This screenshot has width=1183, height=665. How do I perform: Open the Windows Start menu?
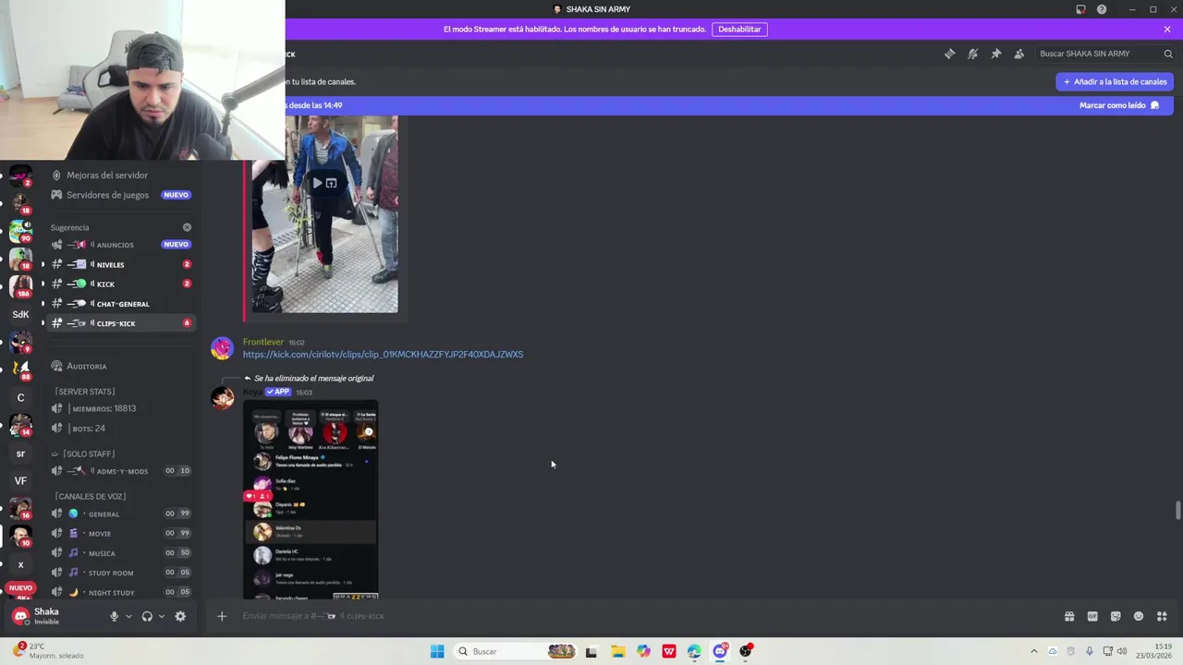437,651
